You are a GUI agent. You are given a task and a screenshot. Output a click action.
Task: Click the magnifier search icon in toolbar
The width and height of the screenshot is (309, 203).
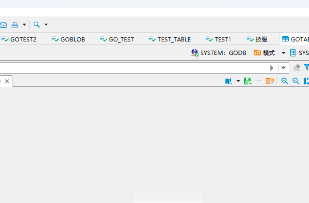[37, 25]
